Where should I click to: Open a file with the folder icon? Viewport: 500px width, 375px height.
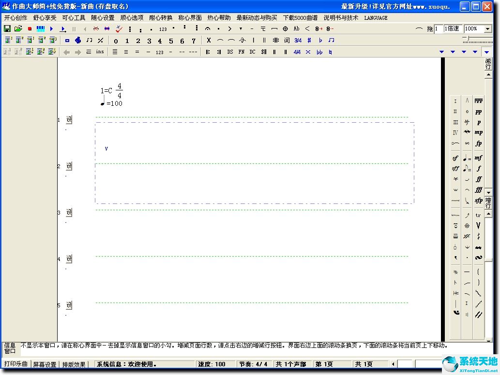(x=18, y=29)
